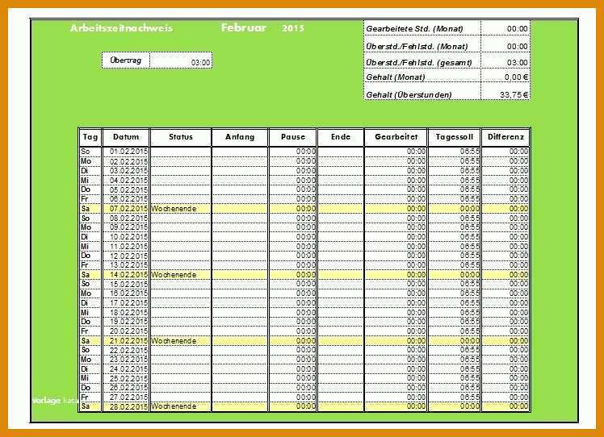This screenshot has width=604, height=437.
Task: Click Status cell in 04.02.2015 row
Action: pyautogui.click(x=181, y=181)
